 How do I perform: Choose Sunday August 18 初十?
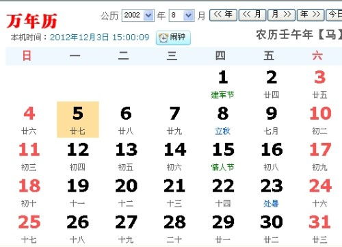tap(29, 192)
